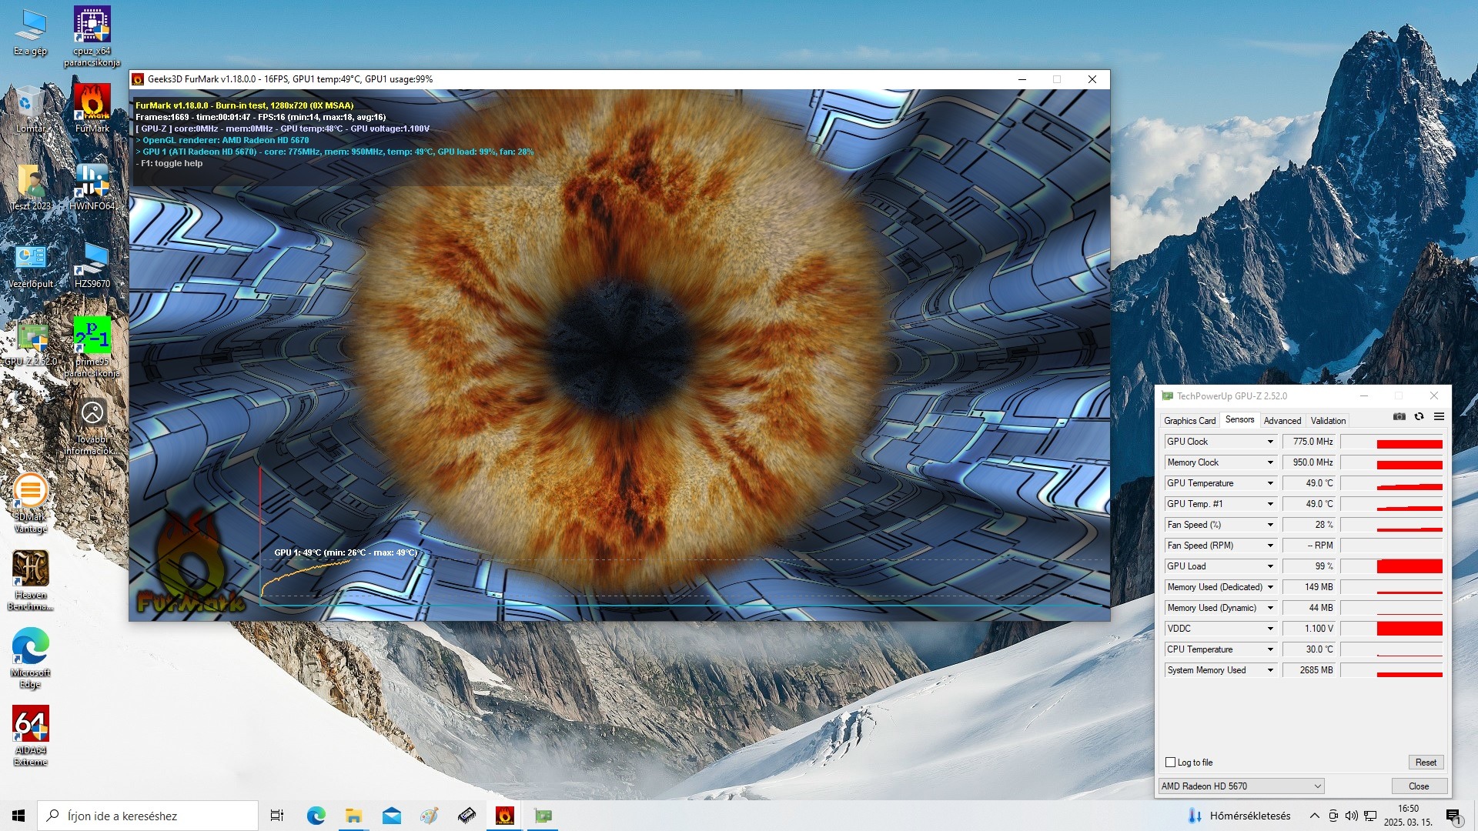Viewport: 1478px width, 831px height.
Task: Click the Close button in GPU-Z
Action: (x=1419, y=786)
